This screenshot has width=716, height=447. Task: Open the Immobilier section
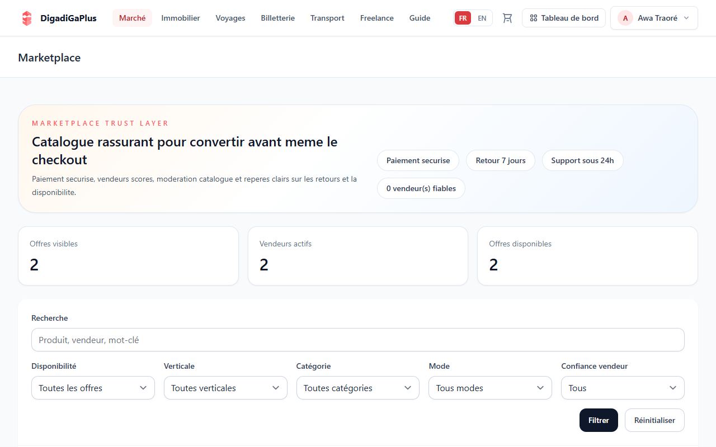pyautogui.click(x=181, y=18)
